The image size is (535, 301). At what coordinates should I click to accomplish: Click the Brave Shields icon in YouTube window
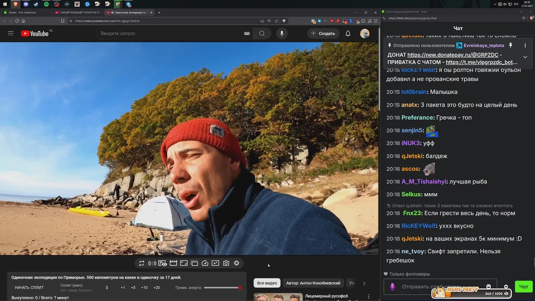(284, 21)
